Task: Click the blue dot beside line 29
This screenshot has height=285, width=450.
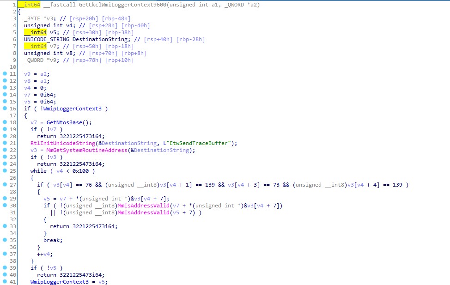Action: click(5, 198)
